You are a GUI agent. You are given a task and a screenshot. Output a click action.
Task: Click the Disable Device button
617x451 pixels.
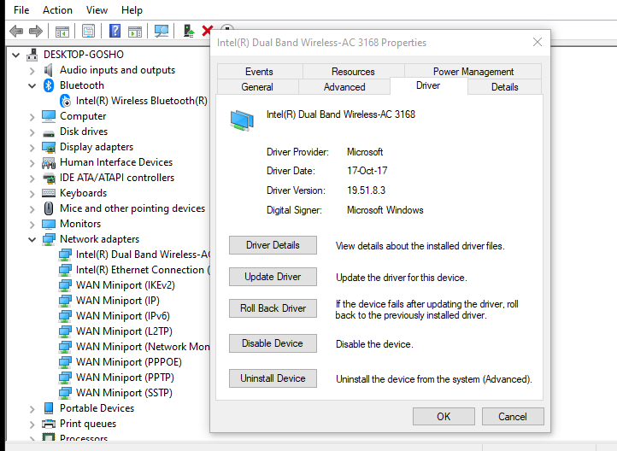point(273,343)
